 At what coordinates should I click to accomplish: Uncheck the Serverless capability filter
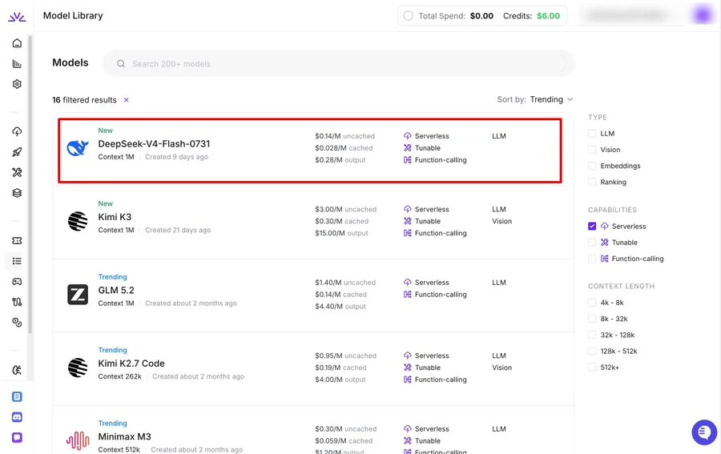(592, 226)
